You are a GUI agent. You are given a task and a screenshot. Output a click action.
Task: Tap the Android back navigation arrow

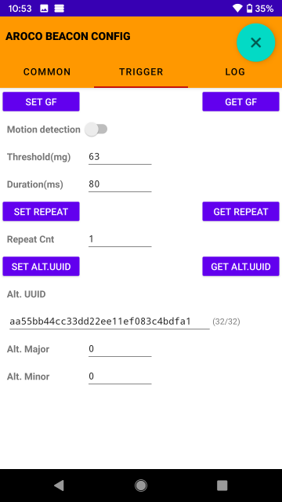[x=59, y=486]
